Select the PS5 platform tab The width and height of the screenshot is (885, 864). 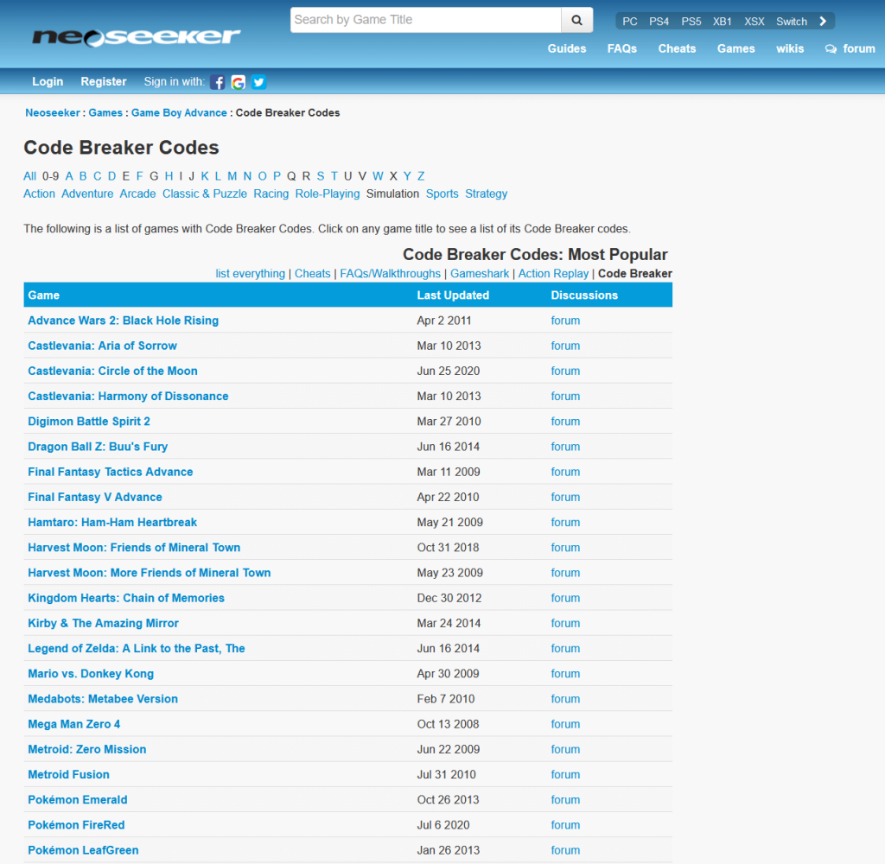(x=691, y=22)
